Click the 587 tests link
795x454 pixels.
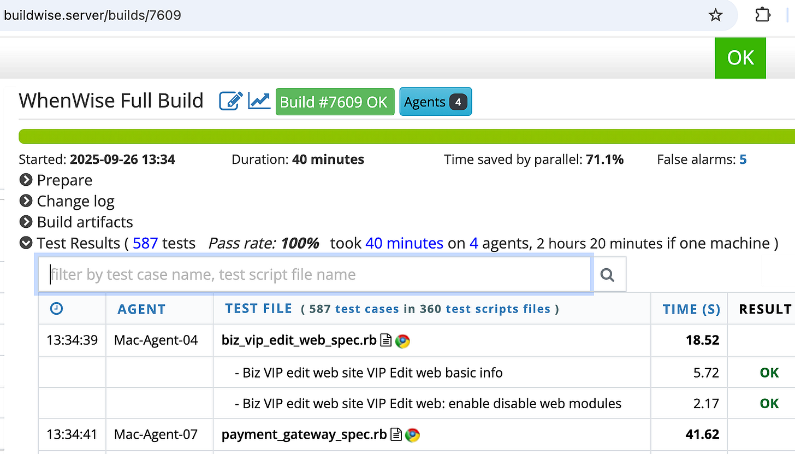click(x=145, y=243)
